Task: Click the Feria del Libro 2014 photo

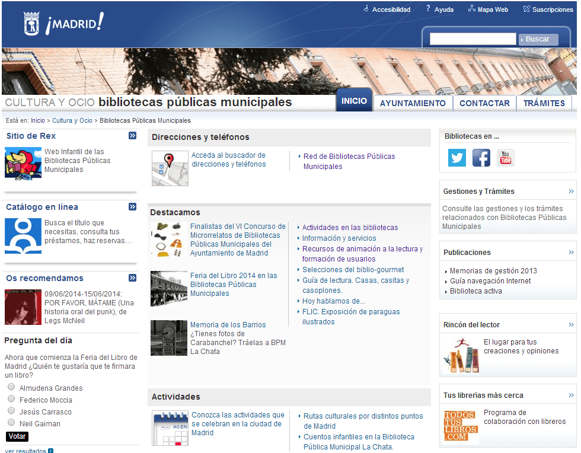Action: [169, 289]
